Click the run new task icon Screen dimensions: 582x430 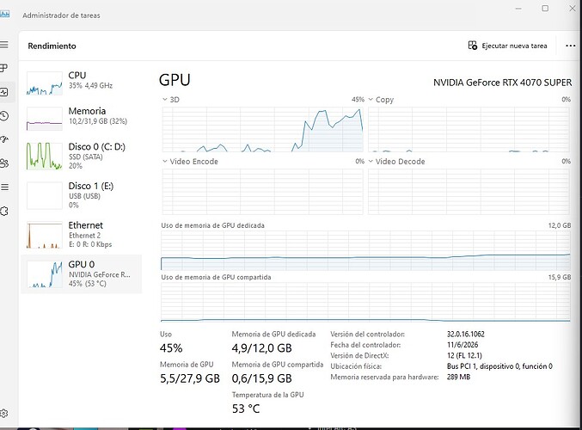click(x=473, y=46)
